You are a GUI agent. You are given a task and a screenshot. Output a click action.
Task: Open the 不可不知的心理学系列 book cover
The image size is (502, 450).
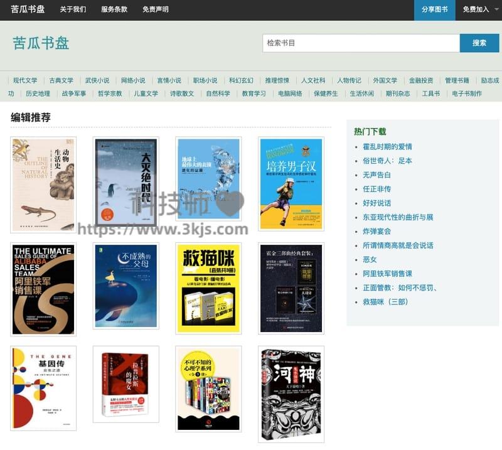pos(208,389)
